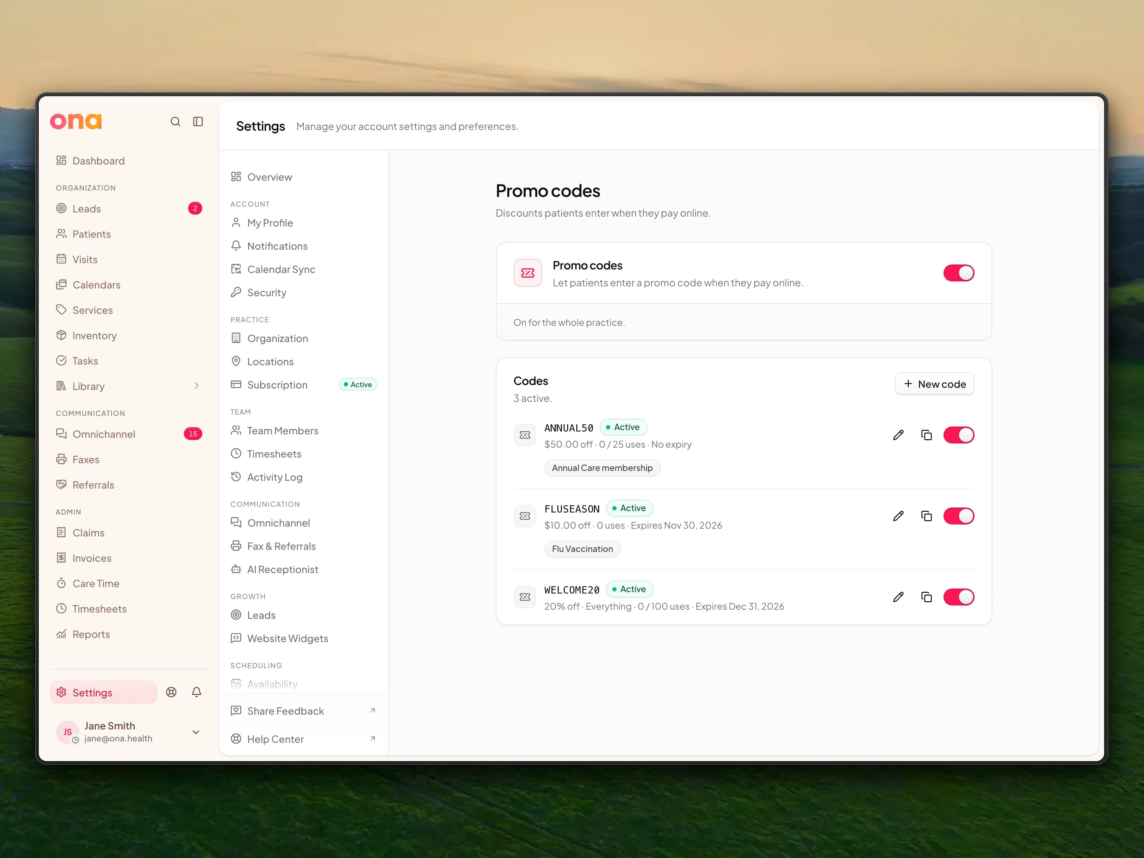Viewport: 1144px width, 858px height.
Task: Open notifications bell beside Settings
Action: (197, 692)
